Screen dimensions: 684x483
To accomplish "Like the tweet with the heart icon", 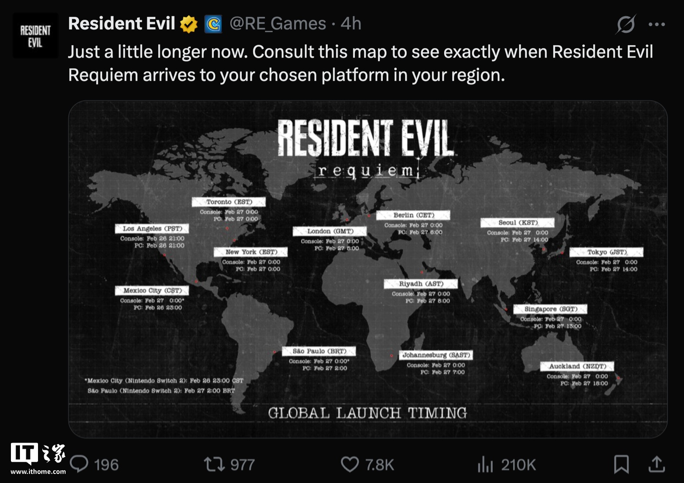I will point(350,464).
